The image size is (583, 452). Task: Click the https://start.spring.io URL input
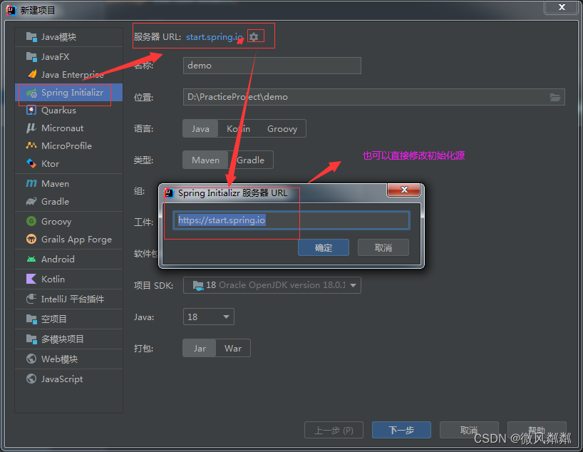coord(291,220)
